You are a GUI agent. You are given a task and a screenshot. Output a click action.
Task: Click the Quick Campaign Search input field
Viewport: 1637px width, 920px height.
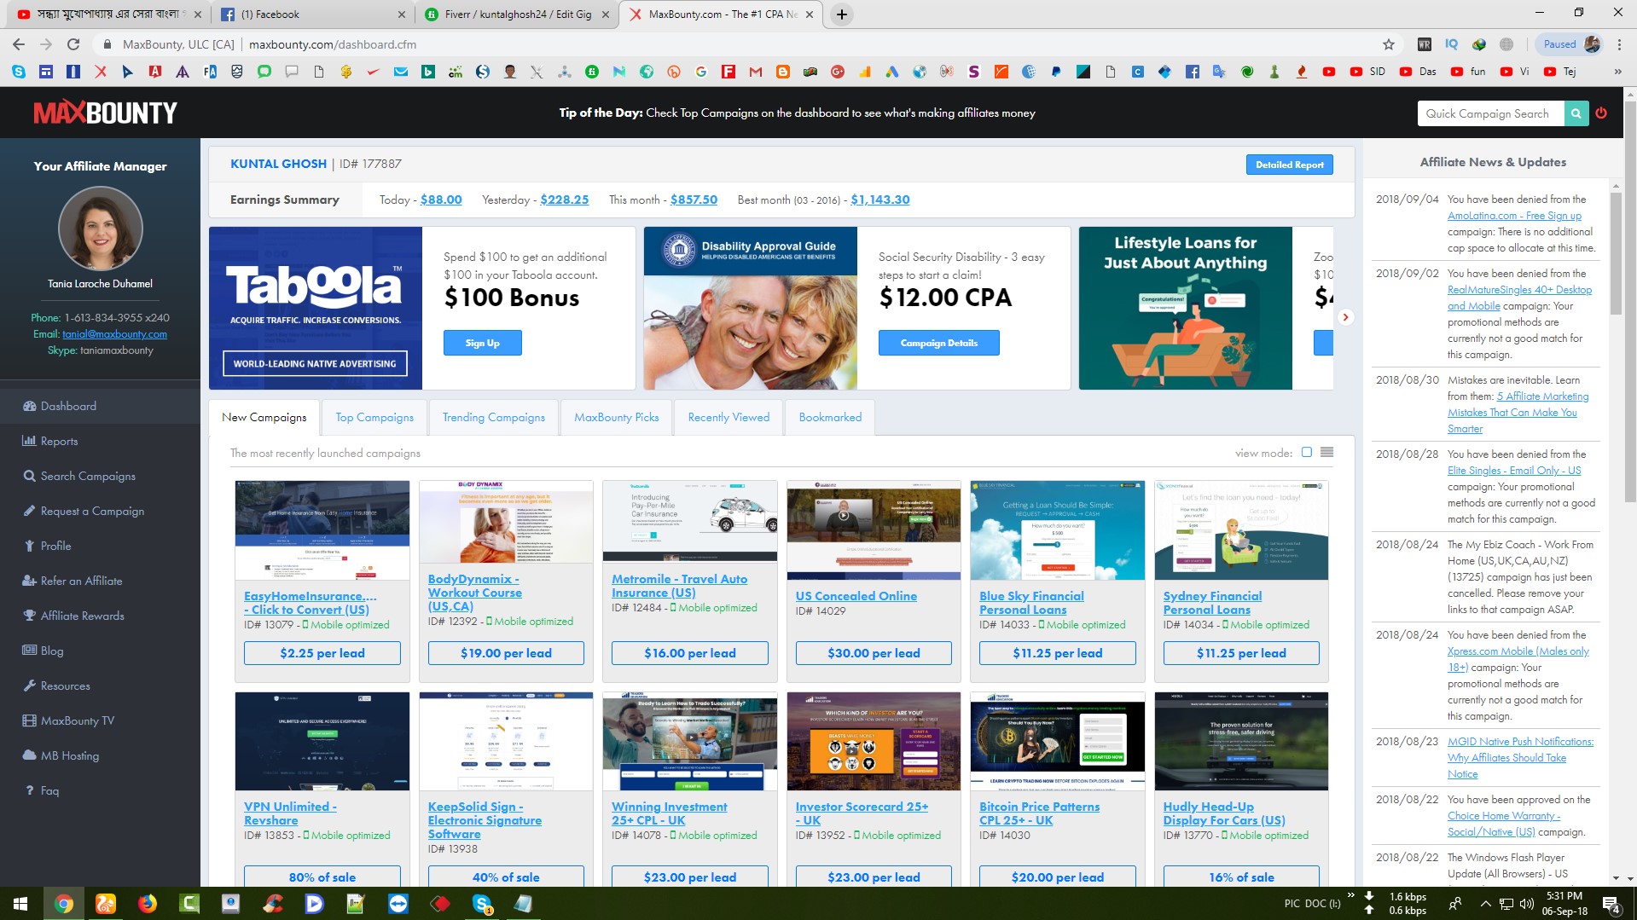point(1489,113)
